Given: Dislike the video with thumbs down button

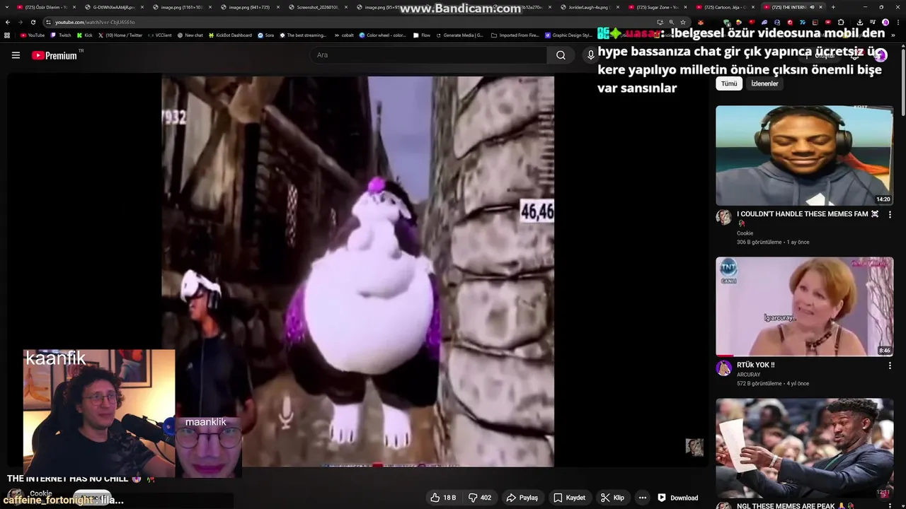Looking at the screenshot, I should 480,498.
